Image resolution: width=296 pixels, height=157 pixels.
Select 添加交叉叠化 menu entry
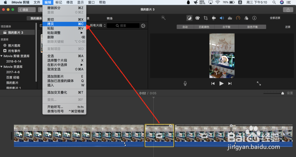coord(64,92)
